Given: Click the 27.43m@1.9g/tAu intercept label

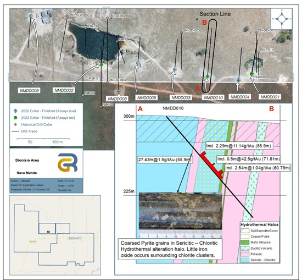Looking at the screenshot, I should point(165,160).
